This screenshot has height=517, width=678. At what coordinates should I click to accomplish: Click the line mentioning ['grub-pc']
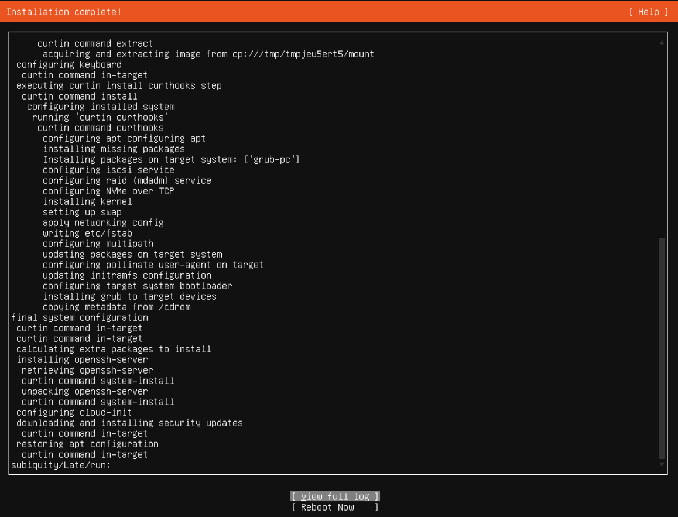click(x=171, y=159)
